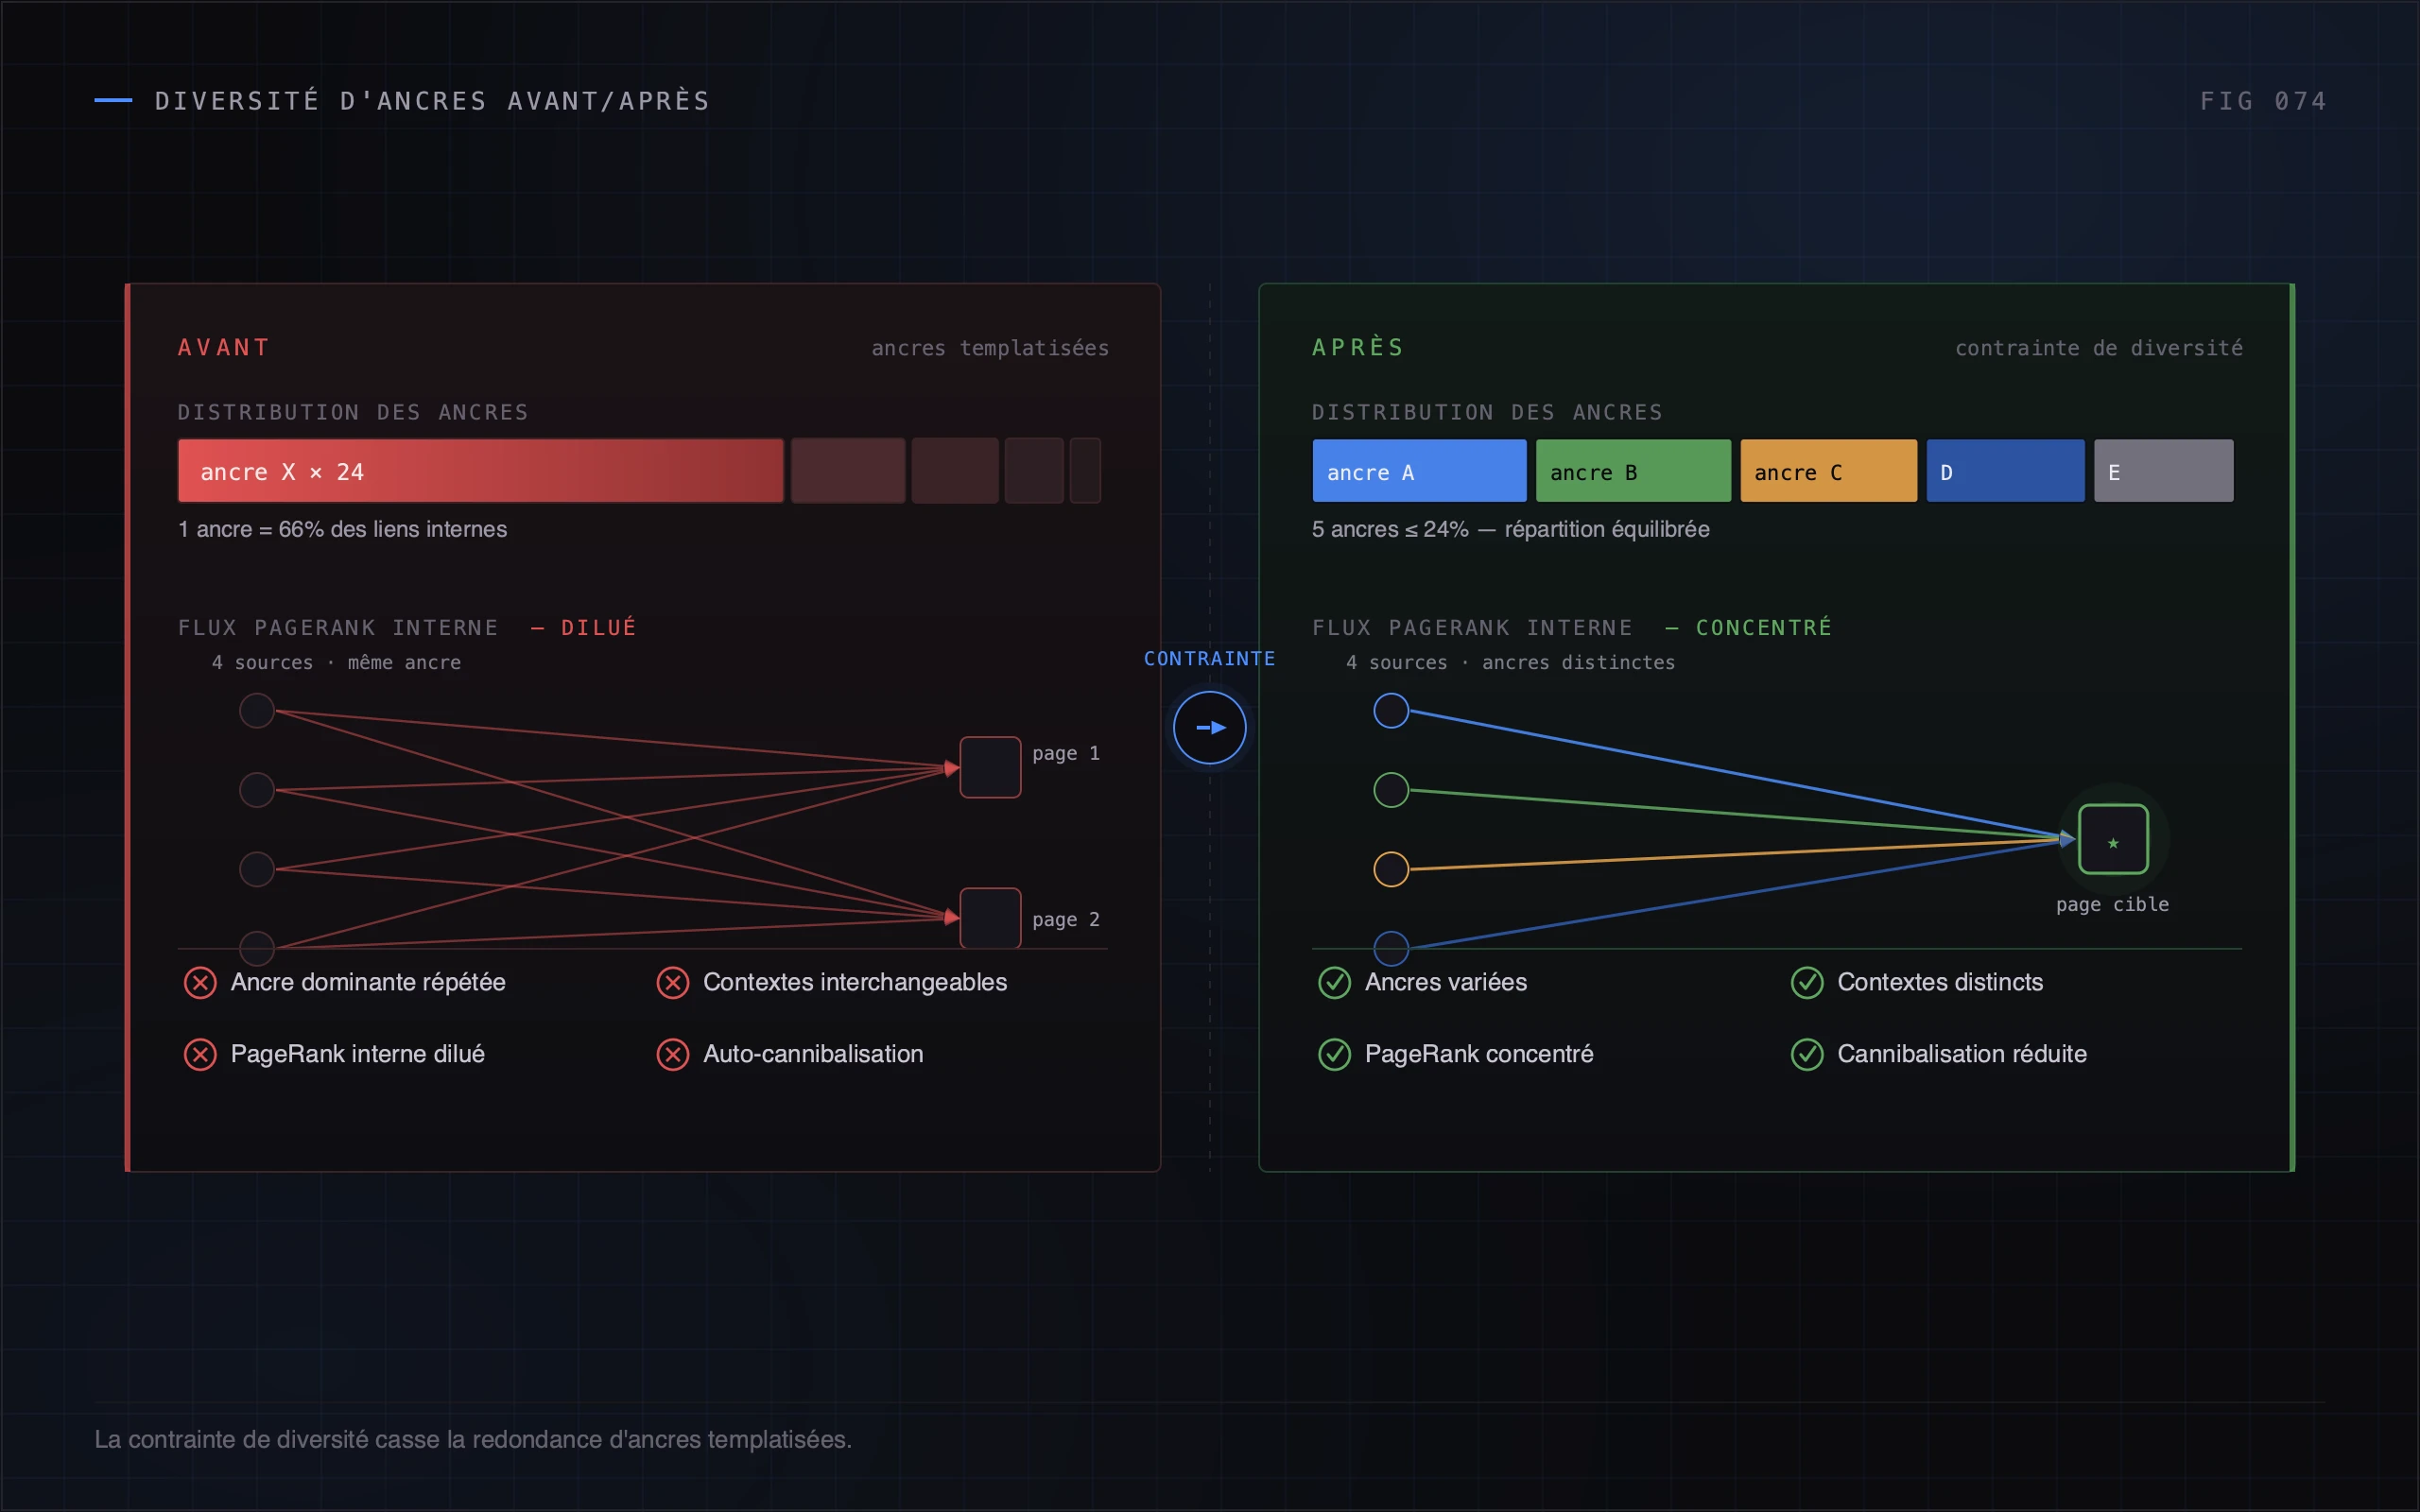Click the blue source circle in Après flow

(1391, 711)
